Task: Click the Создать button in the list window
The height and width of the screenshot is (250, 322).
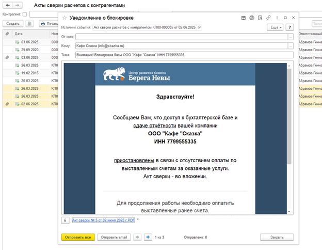Action: tap(13, 24)
